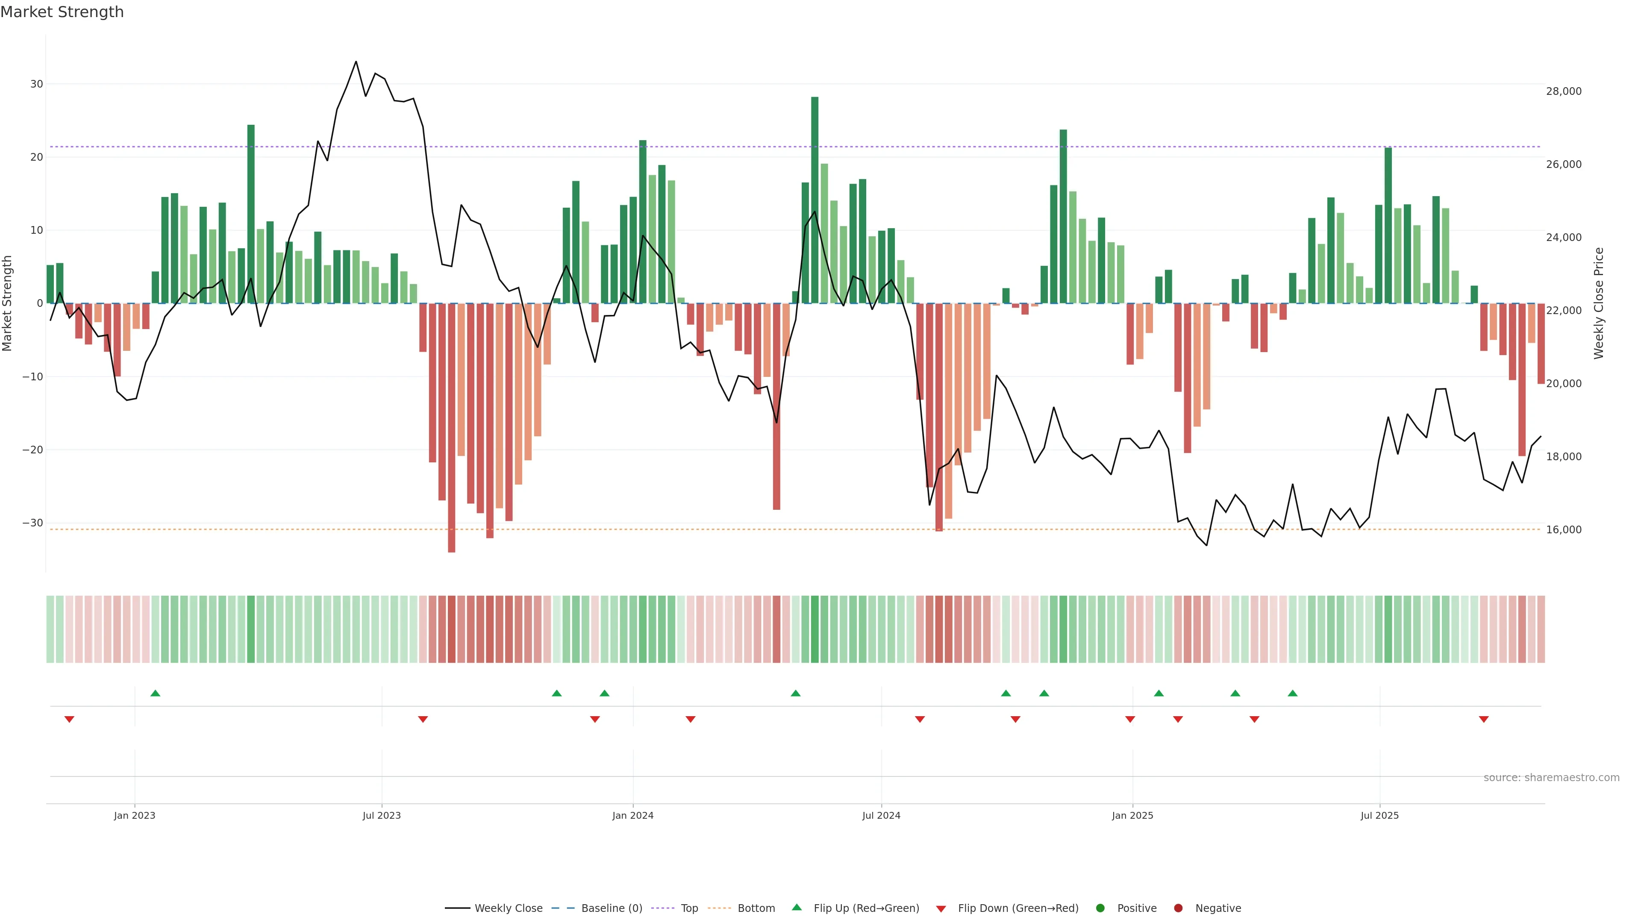Click the Positive green circle legend icon
Viewport: 1641px width, 923px height.
point(1100,908)
